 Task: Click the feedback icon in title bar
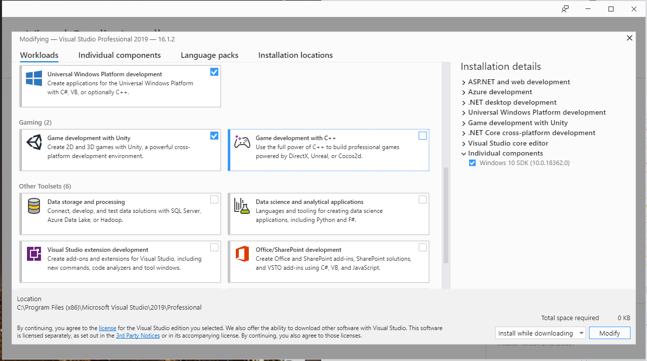click(x=565, y=9)
